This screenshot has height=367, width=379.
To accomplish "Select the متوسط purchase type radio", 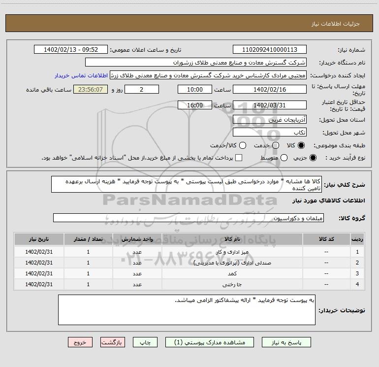I will (284, 158).
